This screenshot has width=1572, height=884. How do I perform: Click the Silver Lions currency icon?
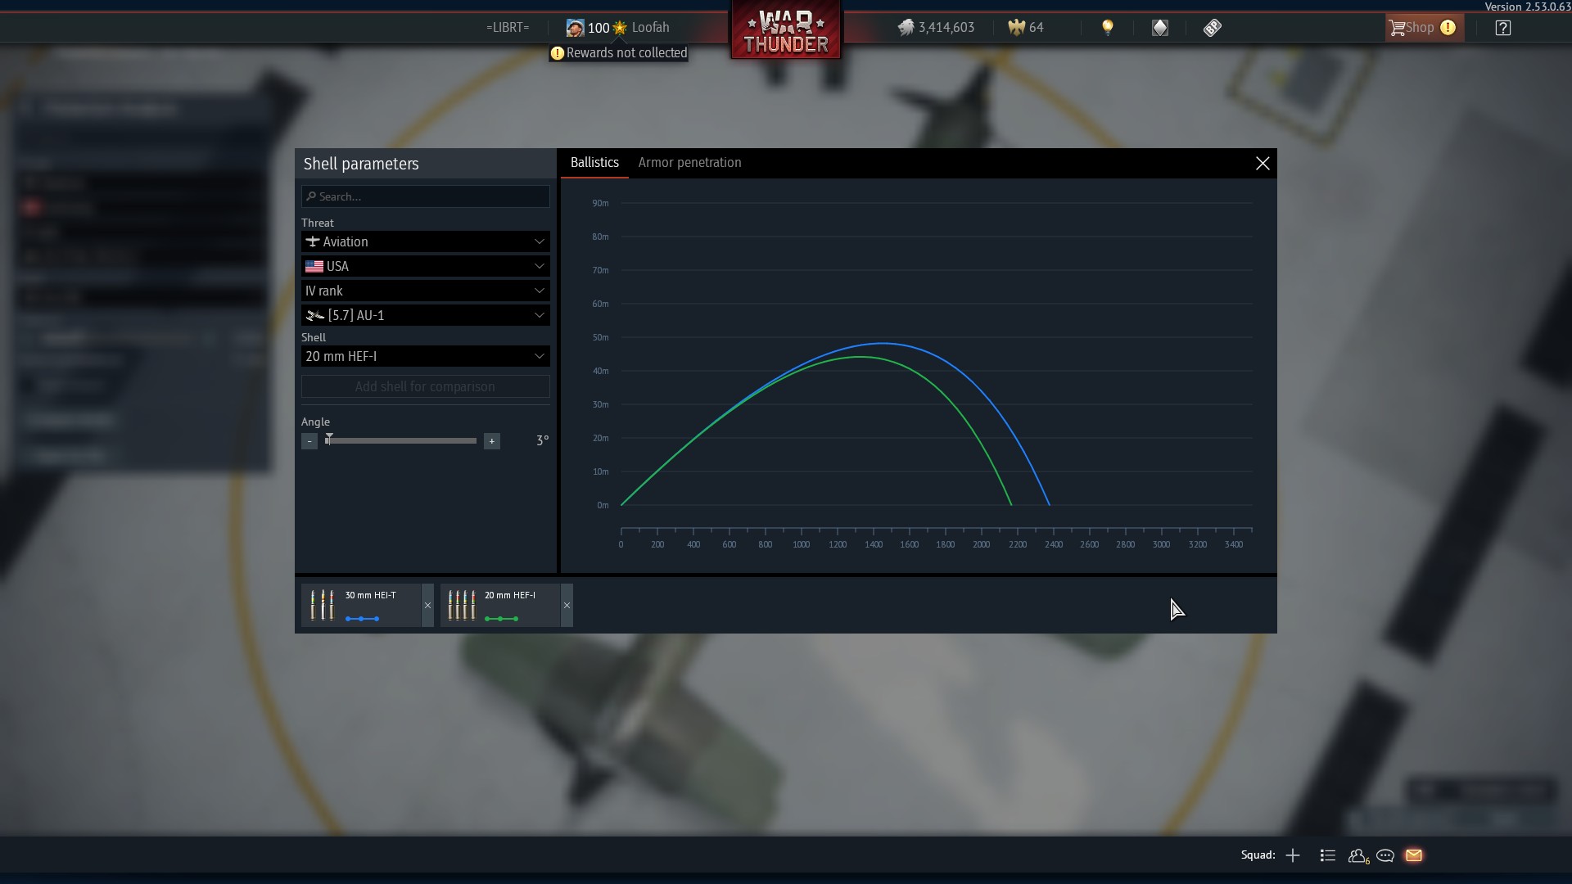tap(906, 28)
